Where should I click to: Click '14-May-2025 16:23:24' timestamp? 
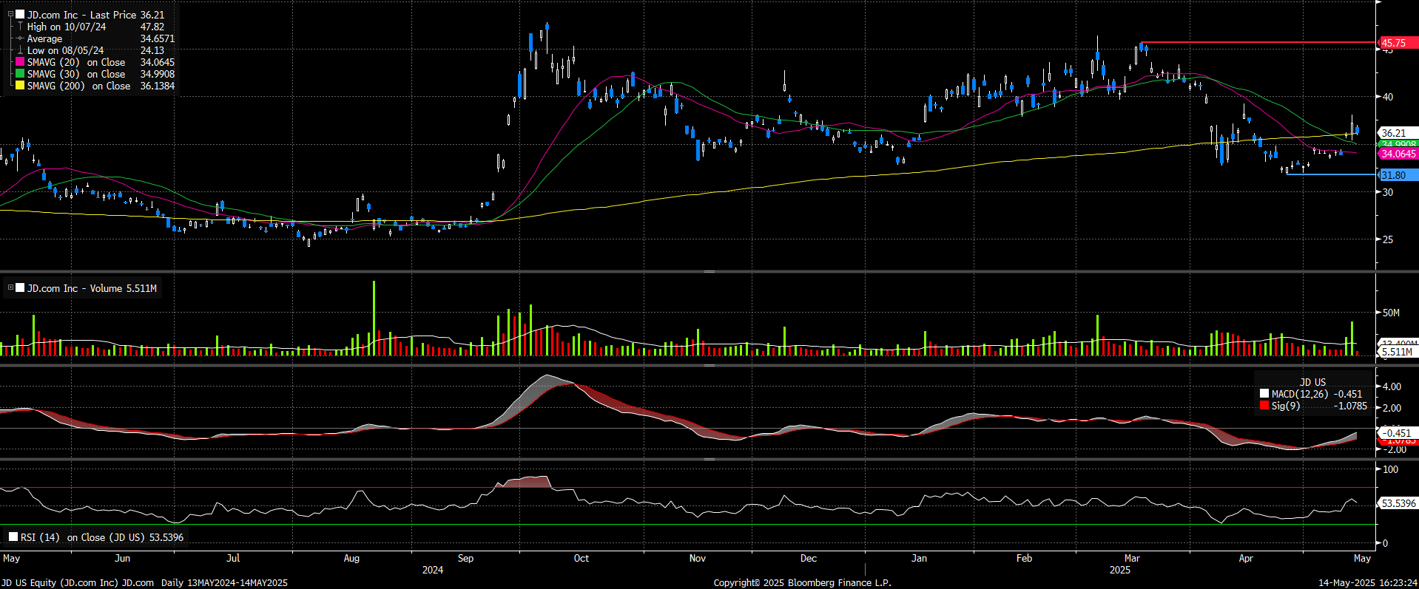(1368, 582)
